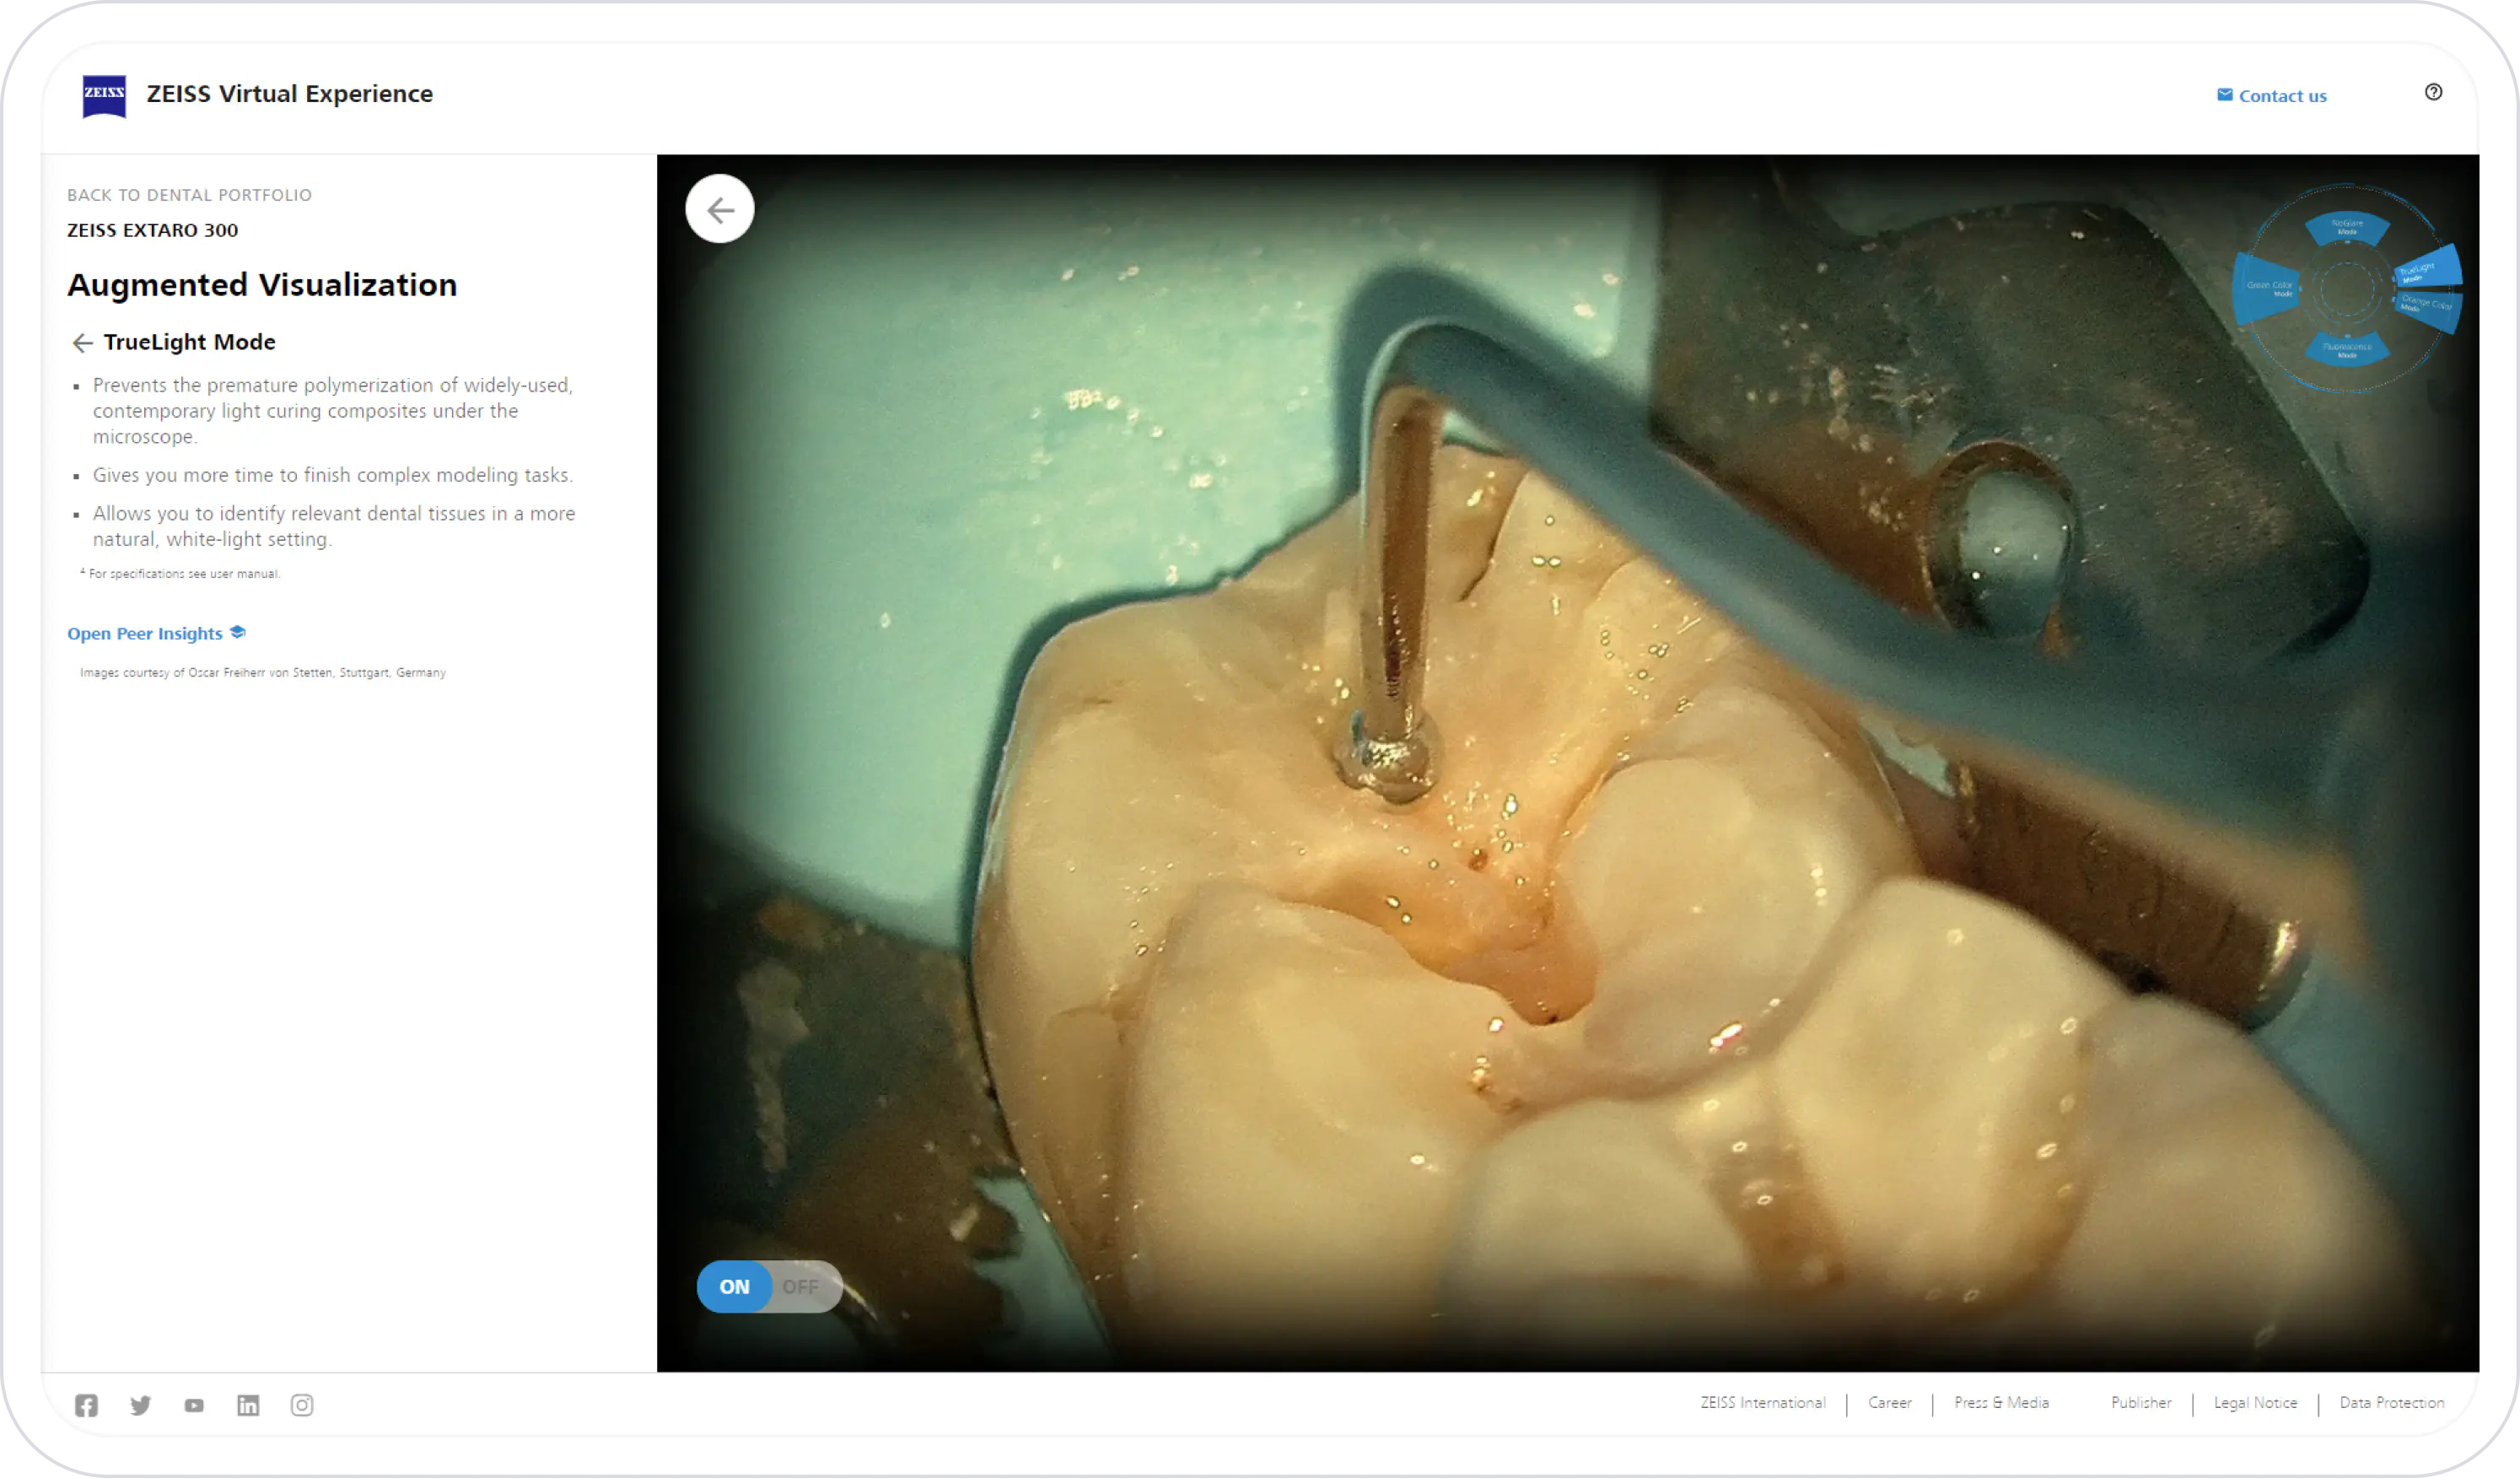Image resolution: width=2520 pixels, height=1478 pixels.
Task: Open the YouTube icon in footer
Action: coord(194,1405)
